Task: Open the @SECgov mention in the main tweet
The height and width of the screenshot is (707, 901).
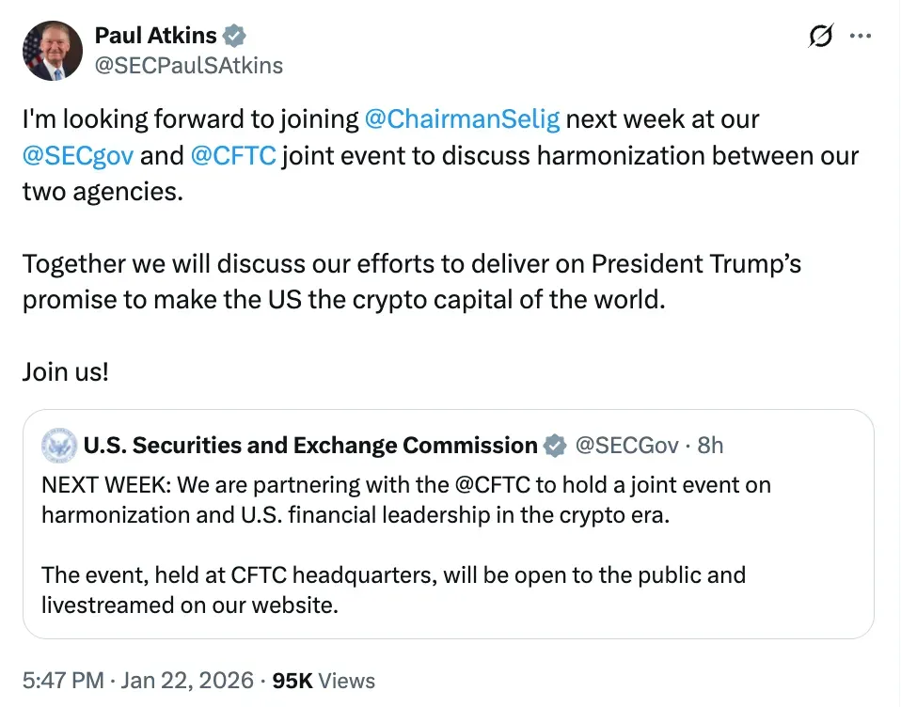Action: point(77,155)
